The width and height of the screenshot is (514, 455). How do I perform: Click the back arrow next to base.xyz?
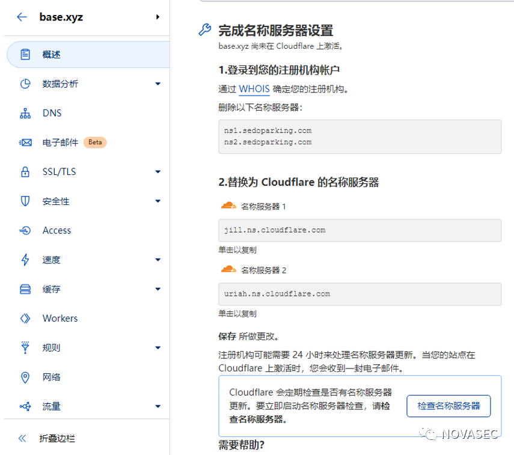point(22,17)
